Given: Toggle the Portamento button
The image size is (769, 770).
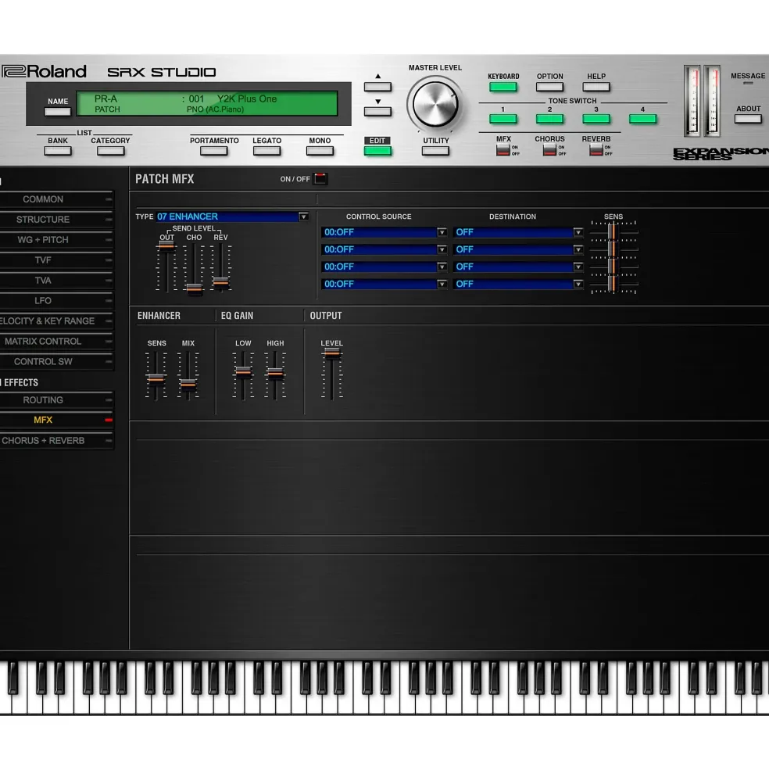Looking at the screenshot, I should click(x=213, y=151).
